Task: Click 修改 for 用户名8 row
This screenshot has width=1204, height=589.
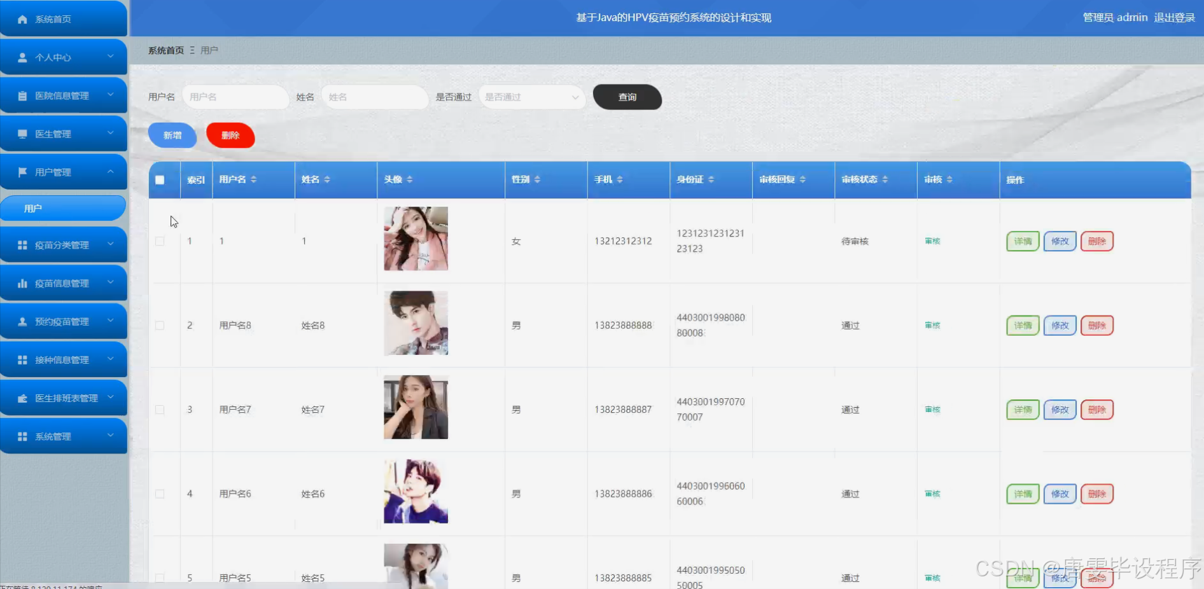Action: click(1060, 325)
